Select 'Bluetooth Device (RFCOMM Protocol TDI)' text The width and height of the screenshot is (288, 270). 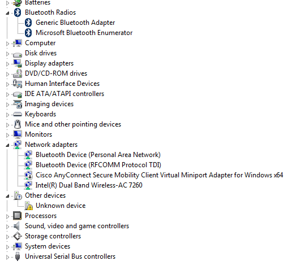pos(98,165)
